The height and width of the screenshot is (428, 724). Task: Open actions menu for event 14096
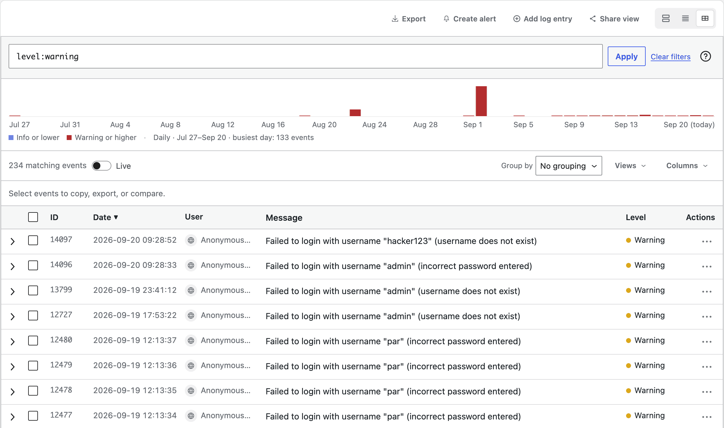pos(707,267)
